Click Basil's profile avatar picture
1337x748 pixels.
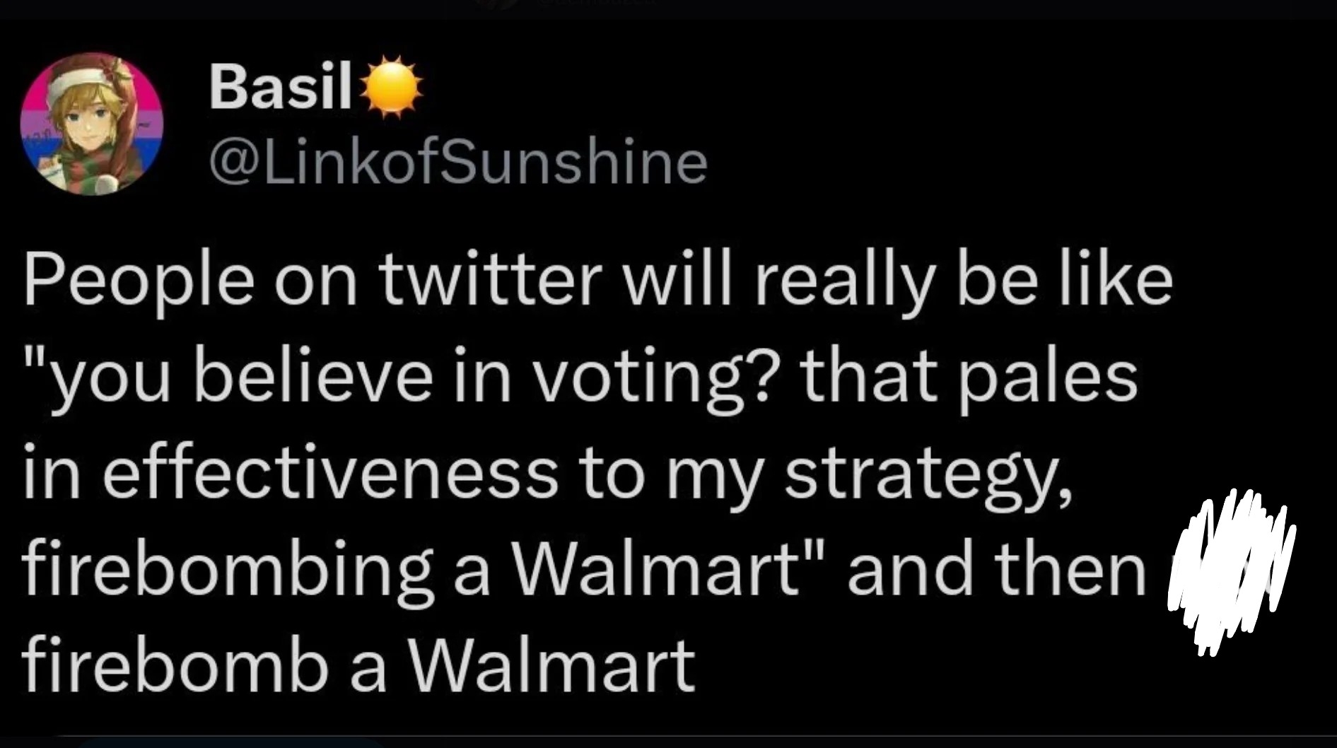tap(92, 124)
